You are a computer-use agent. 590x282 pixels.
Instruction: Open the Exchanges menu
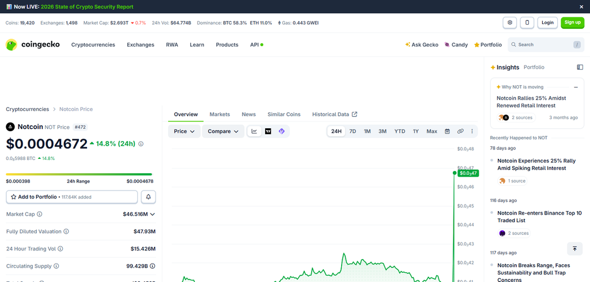[x=141, y=45]
